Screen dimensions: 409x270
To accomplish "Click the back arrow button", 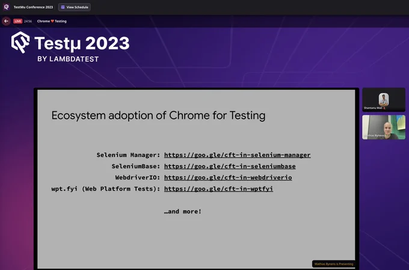I will pos(6,21).
